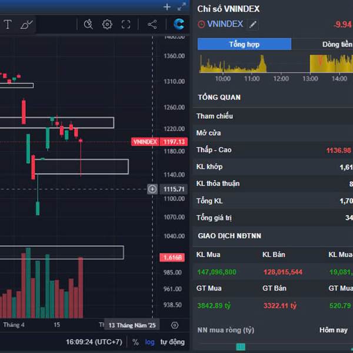Click the 520.79 net value

click(340, 305)
